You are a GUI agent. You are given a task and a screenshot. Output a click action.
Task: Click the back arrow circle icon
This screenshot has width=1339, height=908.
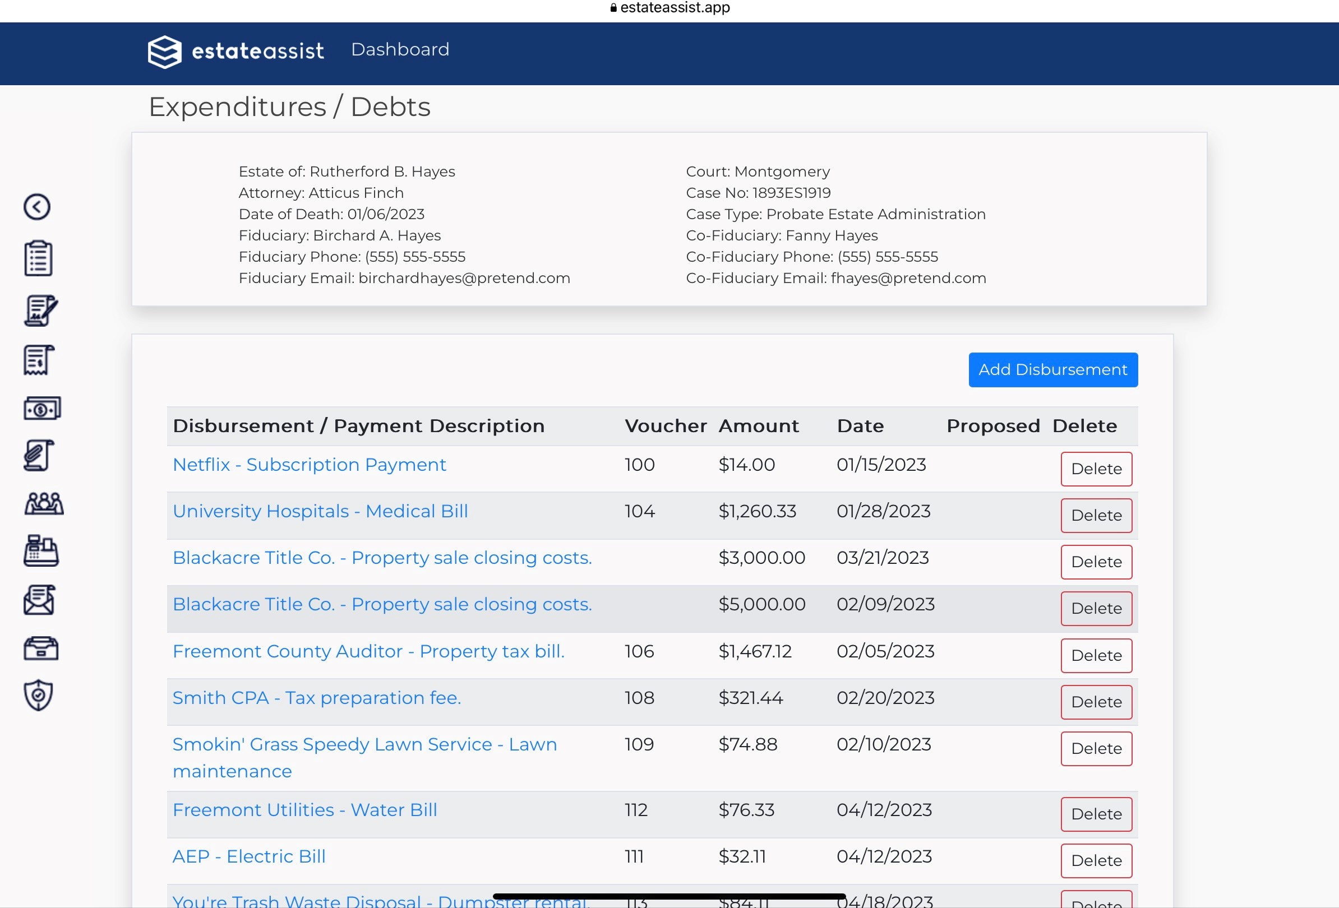[37, 207]
